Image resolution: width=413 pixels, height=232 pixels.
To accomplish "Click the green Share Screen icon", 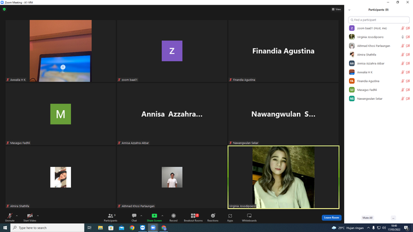I will tap(154, 216).
